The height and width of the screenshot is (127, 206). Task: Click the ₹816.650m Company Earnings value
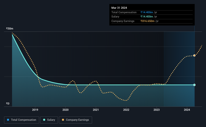pos(147,21)
